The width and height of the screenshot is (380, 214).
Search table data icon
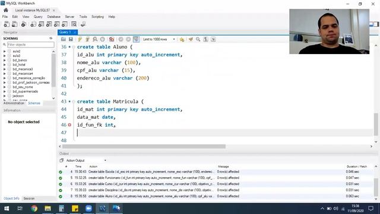[74, 24]
